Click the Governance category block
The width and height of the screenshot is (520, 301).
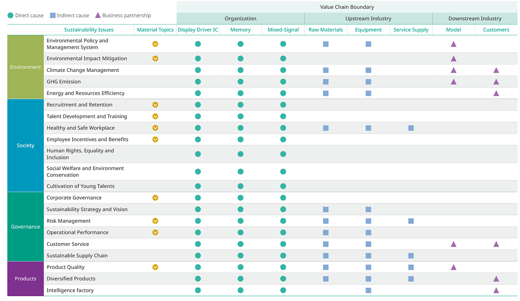click(25, 227)
